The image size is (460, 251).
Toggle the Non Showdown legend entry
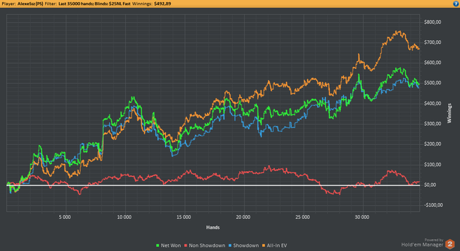(x=204, y=246)
